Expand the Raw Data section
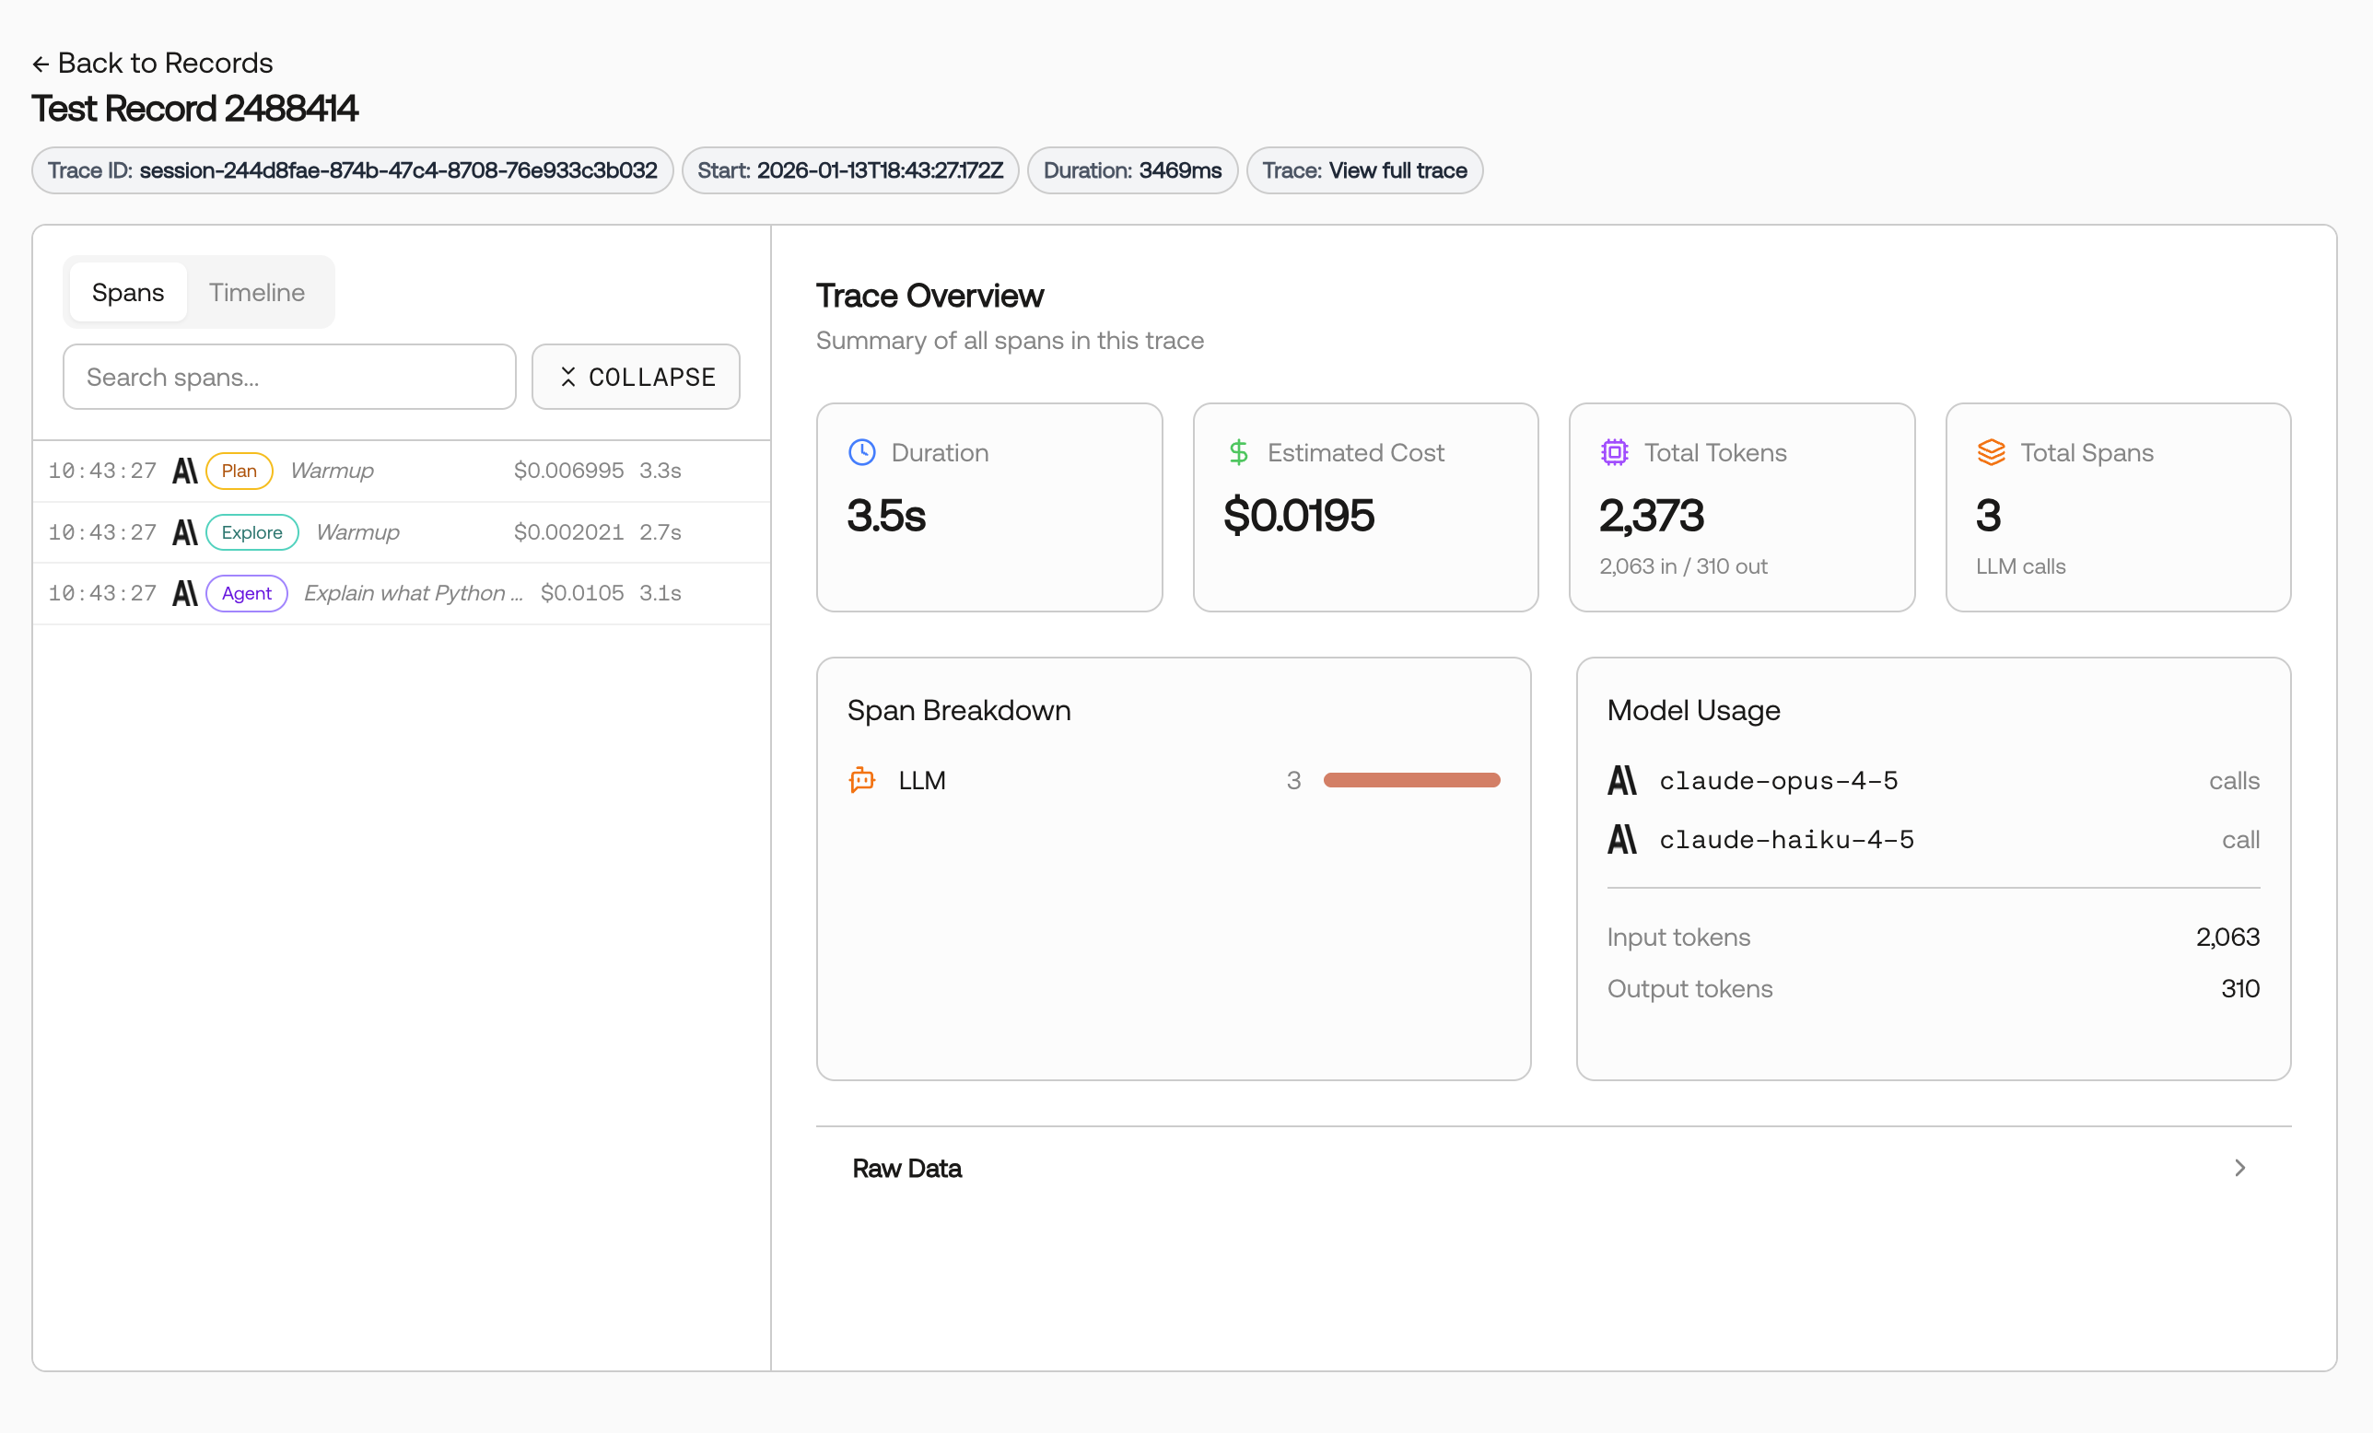The width and height of the screenshot is (2373, 1433). (1553, 1168)
